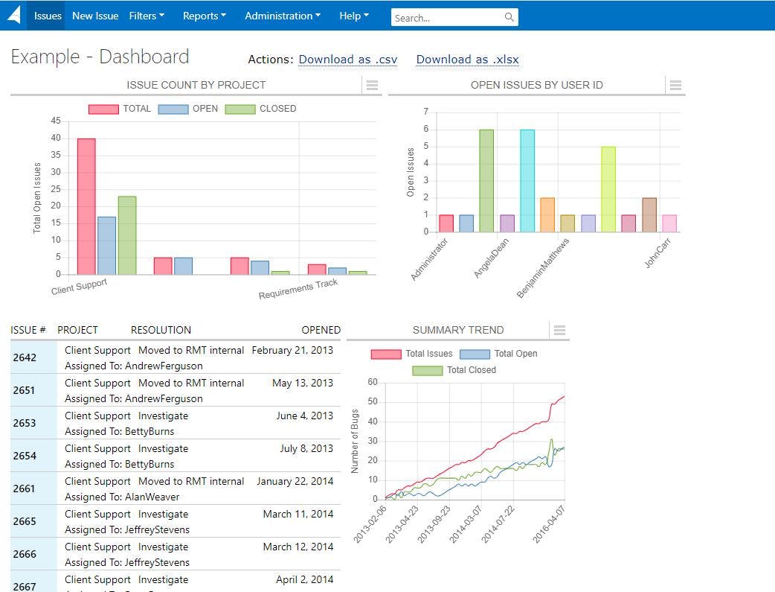Click 'BenjaminMatthews' axis label
Image resolution: width=775 pixels, height=592 pixels.
[x=543, y=268]
